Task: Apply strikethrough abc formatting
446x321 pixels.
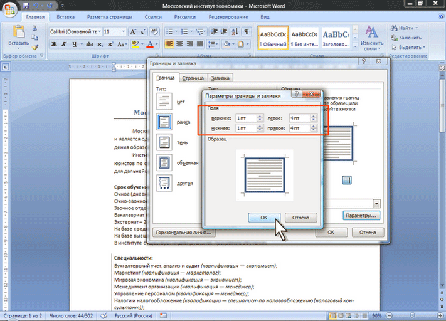Action: point(90,44)
